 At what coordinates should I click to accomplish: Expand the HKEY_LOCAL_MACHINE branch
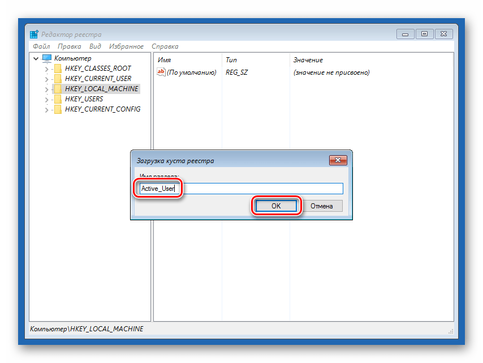click(46, 89)
